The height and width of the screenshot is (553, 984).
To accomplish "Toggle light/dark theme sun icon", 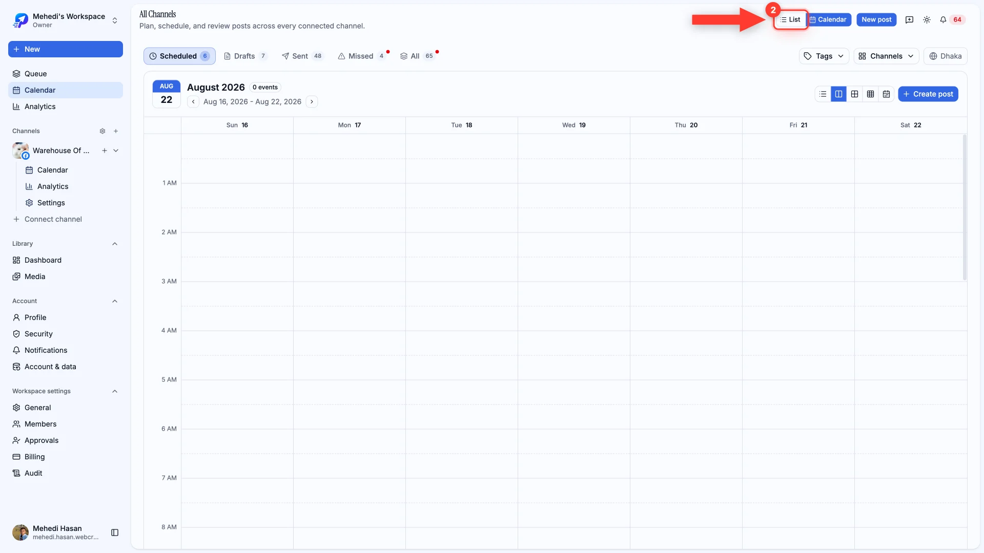I will pos(927,19).
